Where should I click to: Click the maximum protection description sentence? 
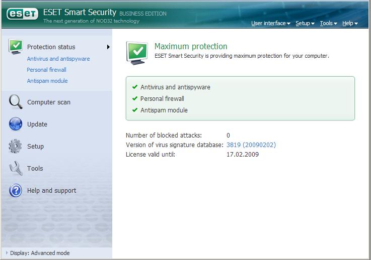(x=242, y=56)
